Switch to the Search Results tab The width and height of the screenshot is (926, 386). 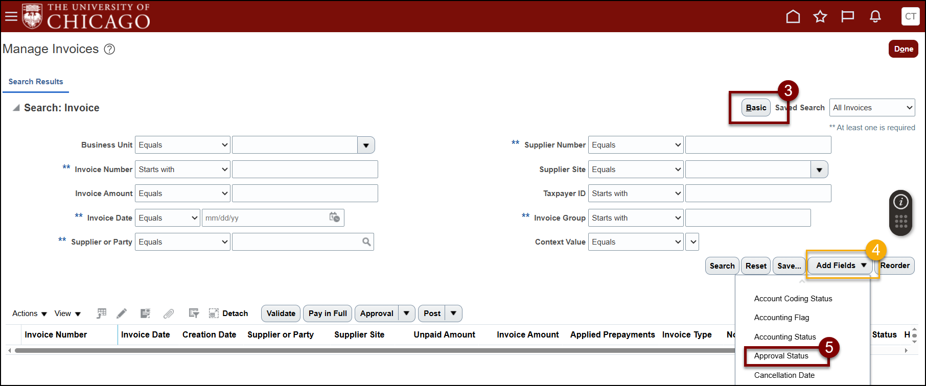(x=36, y=82)
